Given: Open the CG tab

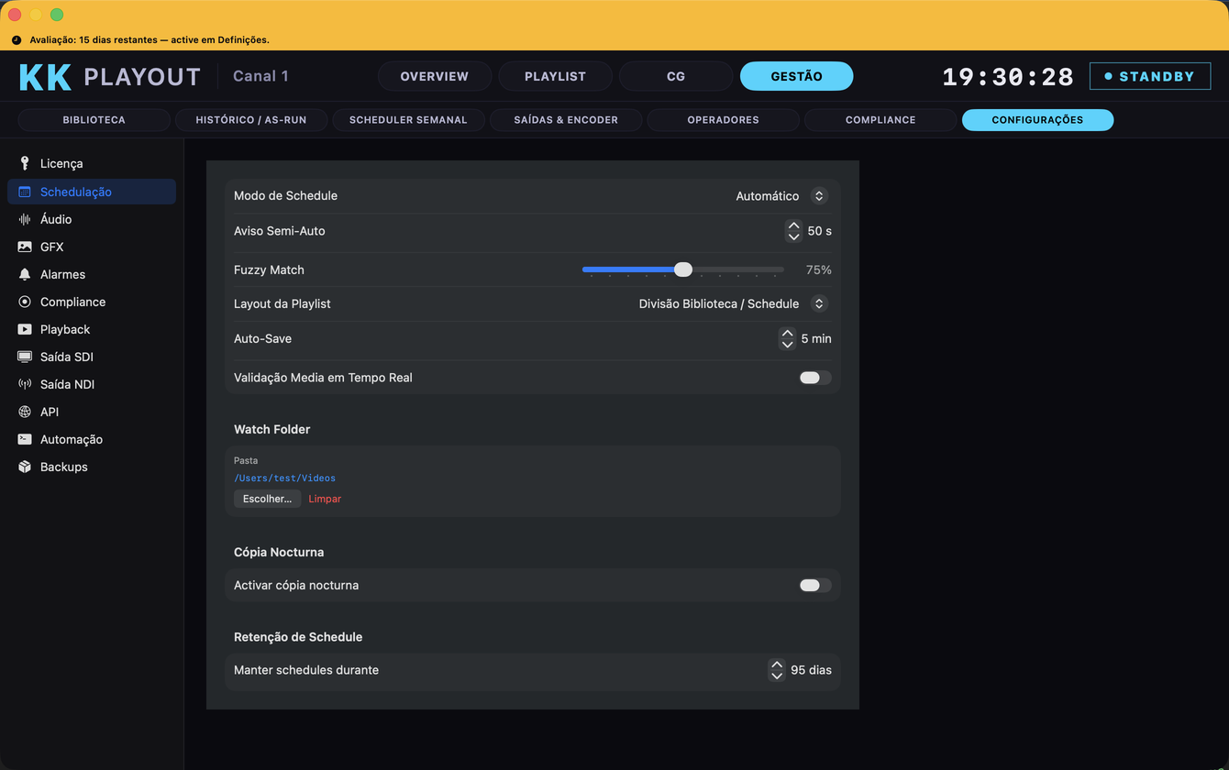Looking at the screenshot, I should 676,76.
